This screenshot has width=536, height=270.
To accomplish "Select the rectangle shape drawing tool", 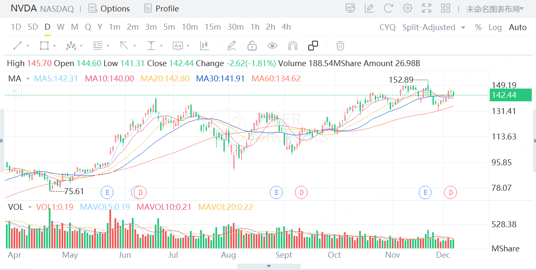I will coord(44,45).
